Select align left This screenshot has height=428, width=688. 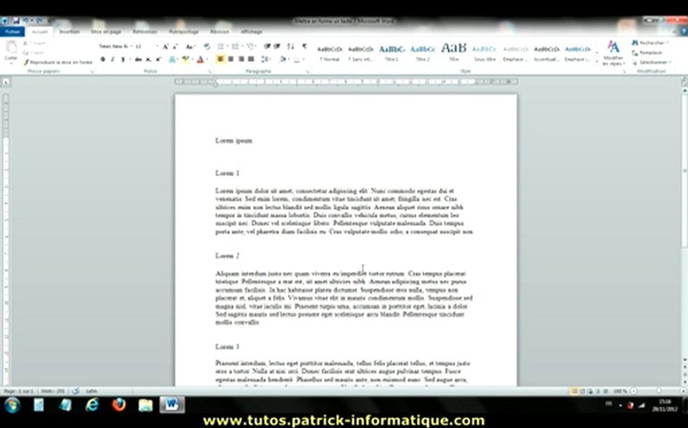pyautogui.click(x=220, y=59)
